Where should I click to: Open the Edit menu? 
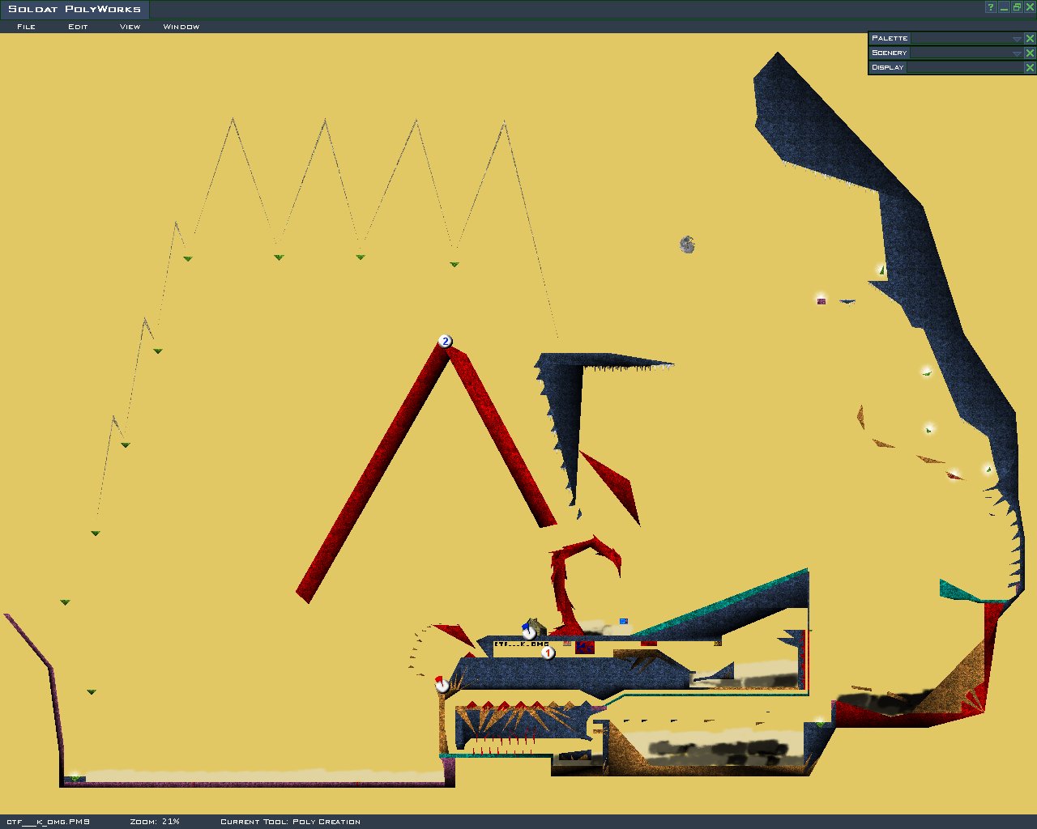pos(78,27)
